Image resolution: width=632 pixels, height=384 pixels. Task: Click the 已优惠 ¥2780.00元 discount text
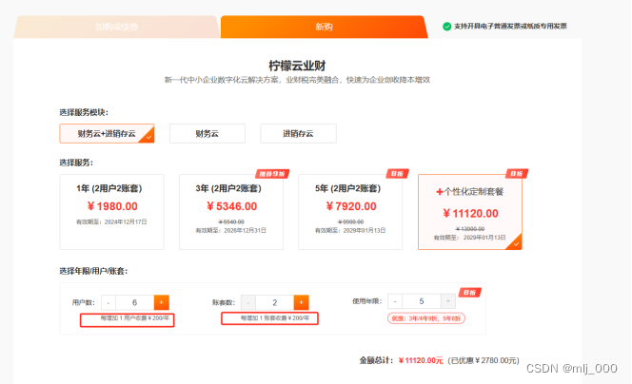(484, 360)
